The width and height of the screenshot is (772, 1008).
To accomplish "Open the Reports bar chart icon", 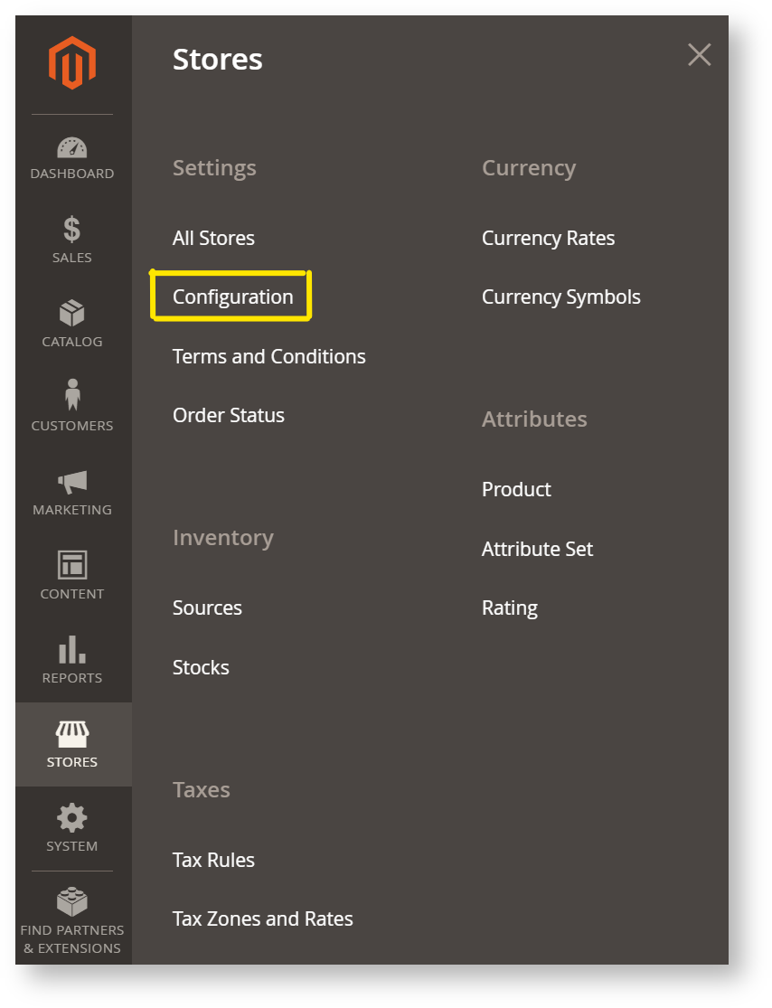I will pyautogui.click(x=72, y=649).
